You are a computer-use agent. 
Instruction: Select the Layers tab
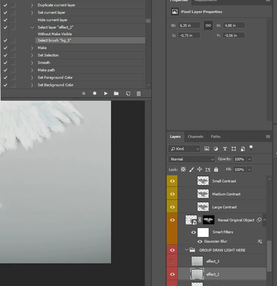[x=175, y=137]
